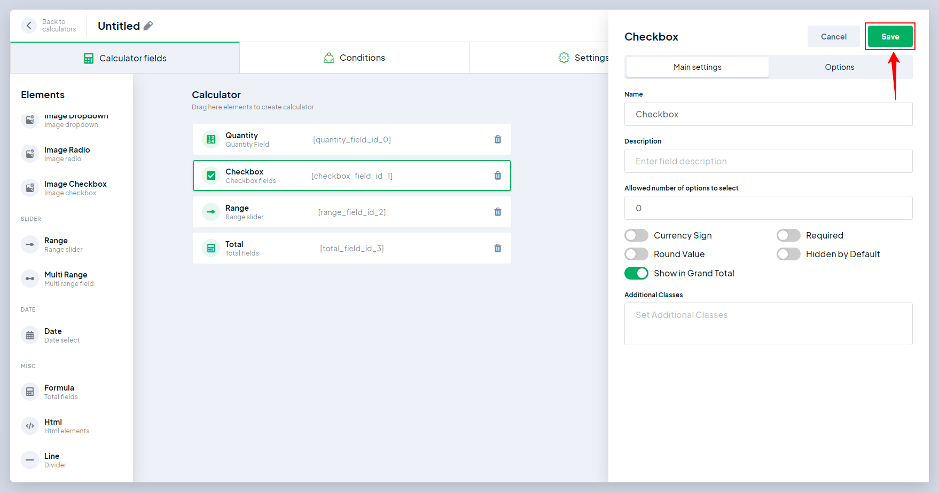The image size is (939, 493).
Task: Select the Range row in the calculator
Action: (351, 212)
